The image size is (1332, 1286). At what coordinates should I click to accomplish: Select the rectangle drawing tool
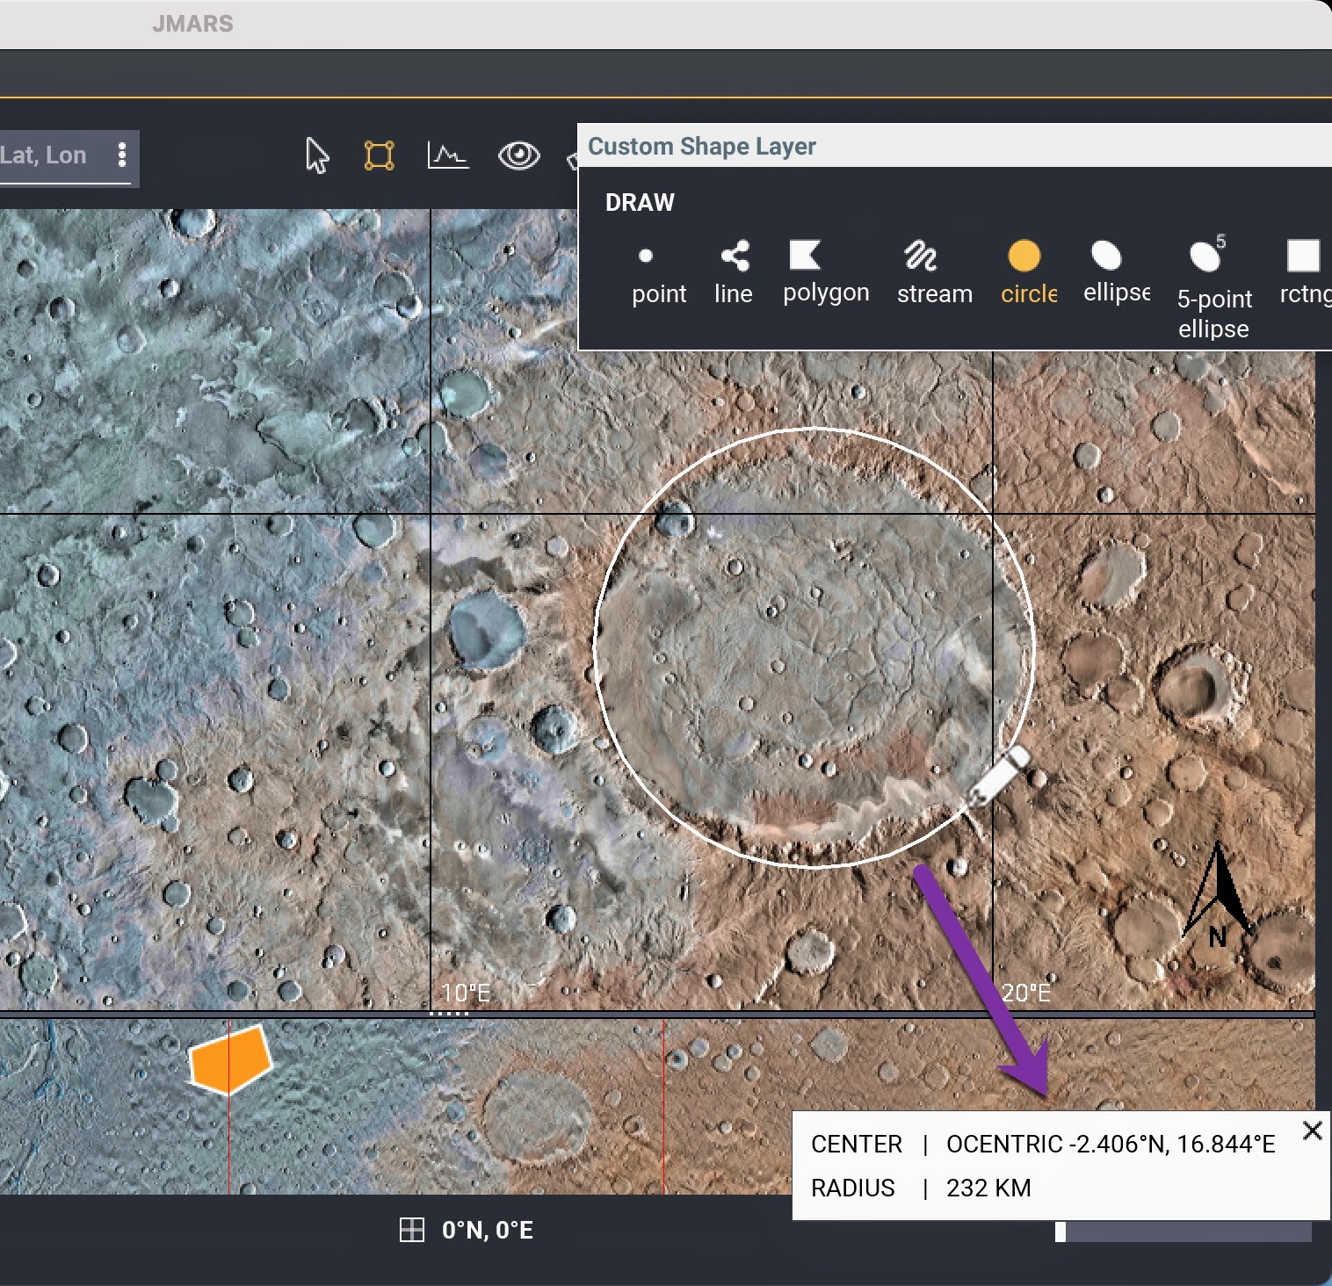coord(1304,272)
